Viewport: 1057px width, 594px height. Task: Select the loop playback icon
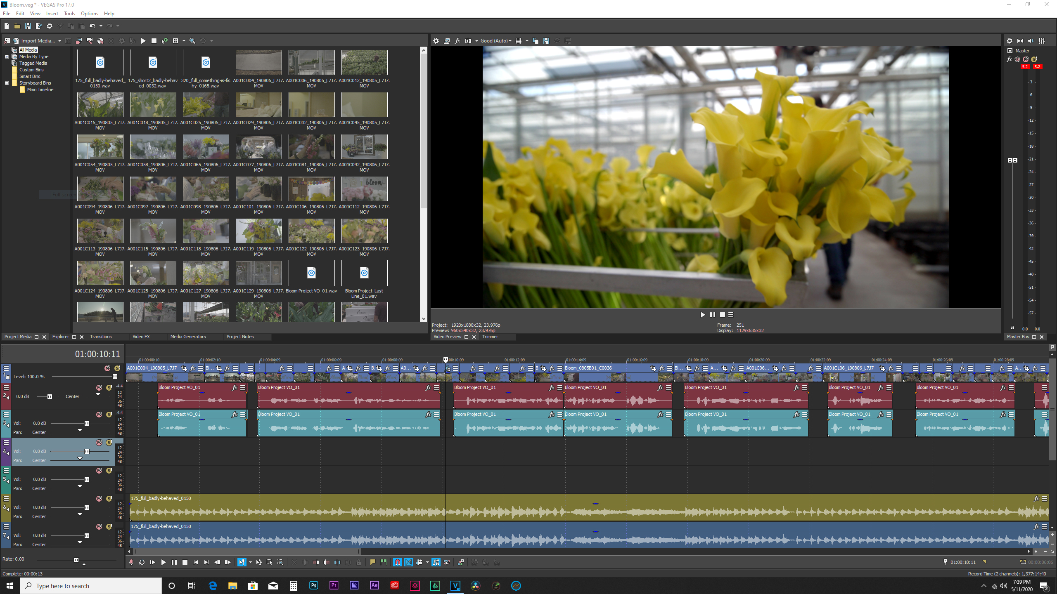pyautogui.click(x=142, y=562)
